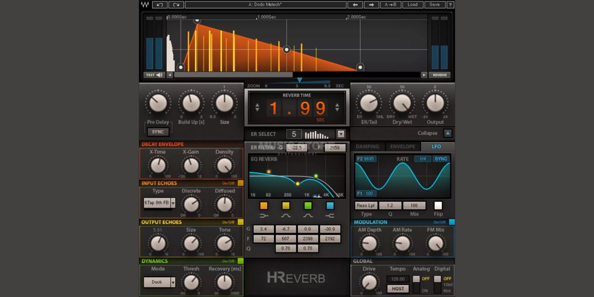Open LFO rate 1/4 selector
This screenshot has height=297, width=594.
tap(423, 159)
